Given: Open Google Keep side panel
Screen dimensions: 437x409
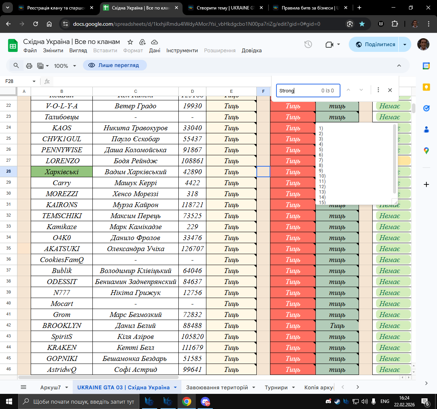Looking at the screenshot, I should point(426,87).
